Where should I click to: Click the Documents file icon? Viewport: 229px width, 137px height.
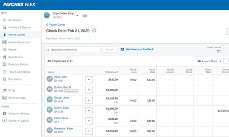pyautogui.click(x=5, y=79)
